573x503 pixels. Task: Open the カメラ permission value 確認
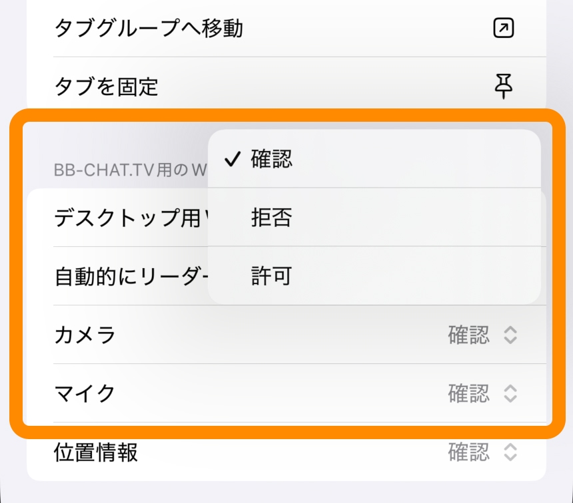pyautogui.click(x=468, y=335)
